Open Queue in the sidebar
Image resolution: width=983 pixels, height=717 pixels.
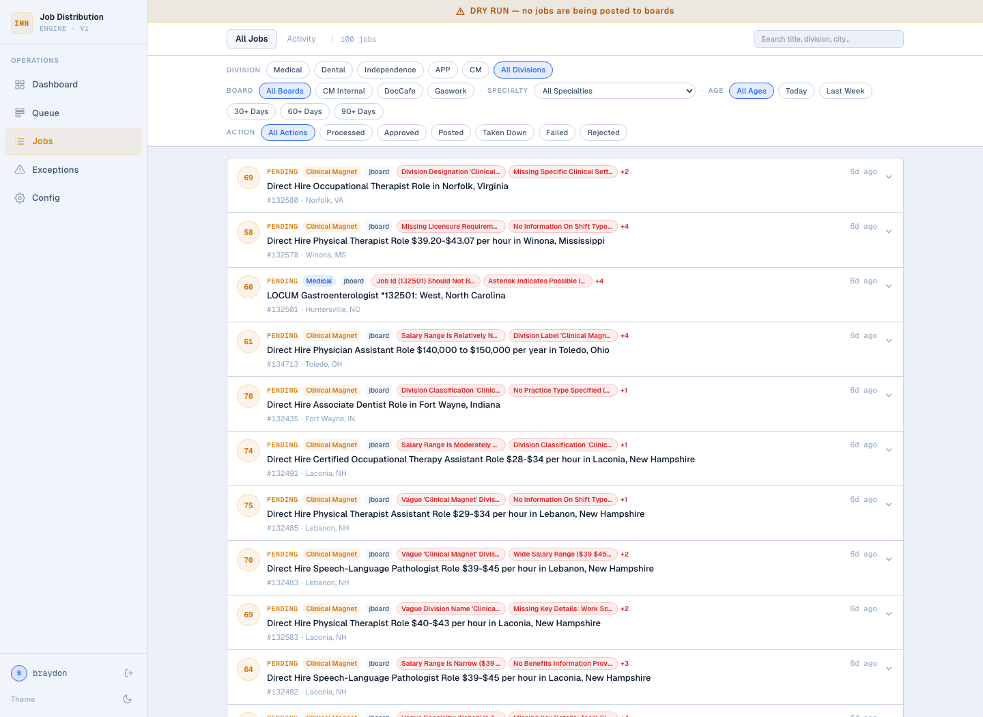[x=73, y=113]
